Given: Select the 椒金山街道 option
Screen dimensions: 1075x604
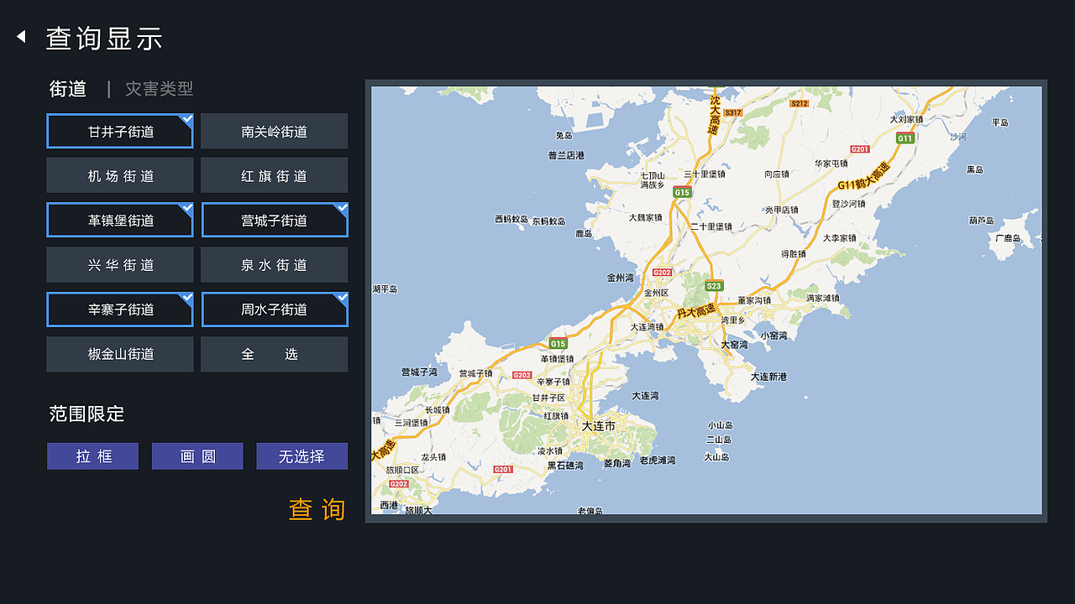Looking at the screenshot, I should [120, 354].
